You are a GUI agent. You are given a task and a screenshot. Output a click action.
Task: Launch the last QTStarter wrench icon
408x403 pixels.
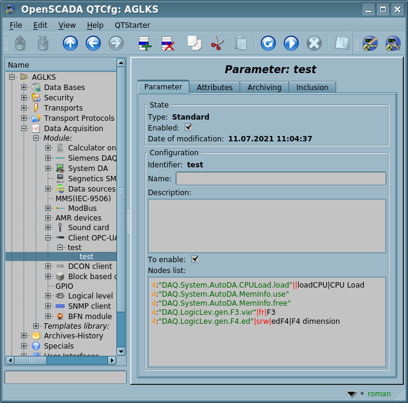(393, 43)
